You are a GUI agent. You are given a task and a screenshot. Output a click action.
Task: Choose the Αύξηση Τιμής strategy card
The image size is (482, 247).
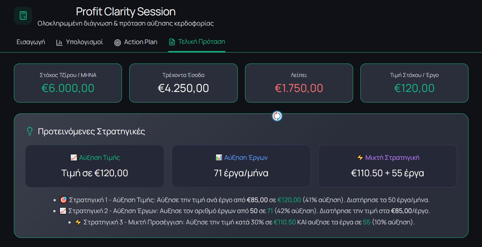pos(95,166)
